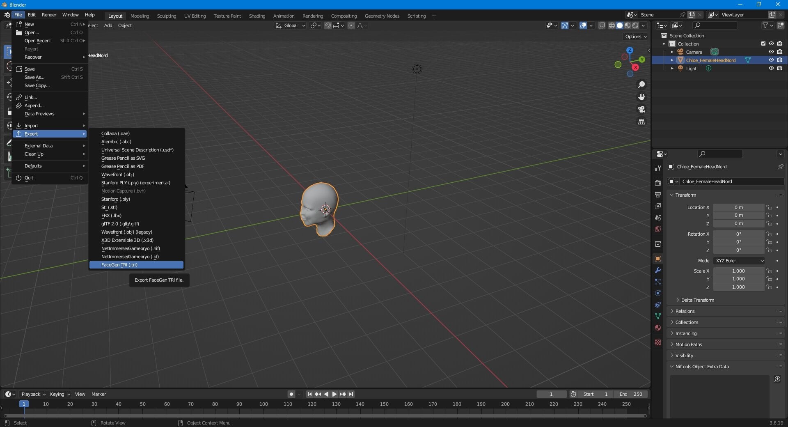The image size is (788, 427).
Task: Open the World properties tab
Action: pyautogui.click(x=658, y=229)
